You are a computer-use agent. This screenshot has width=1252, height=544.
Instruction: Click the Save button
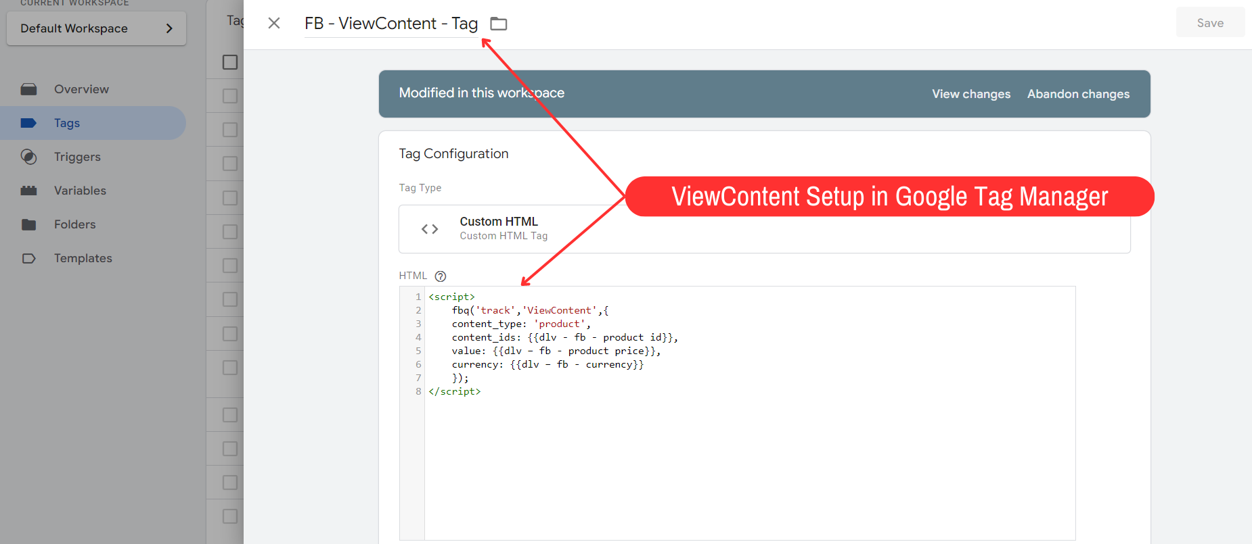pyautogui.click(x=1210, y=22)
